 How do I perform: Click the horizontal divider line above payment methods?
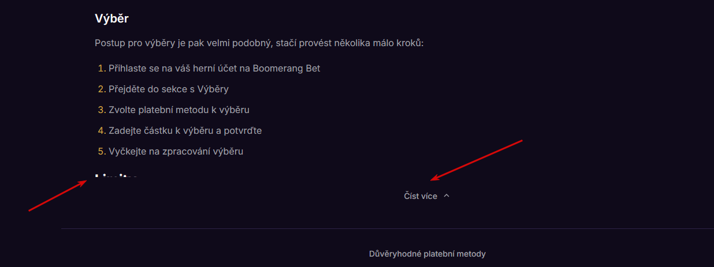point(387,229)
